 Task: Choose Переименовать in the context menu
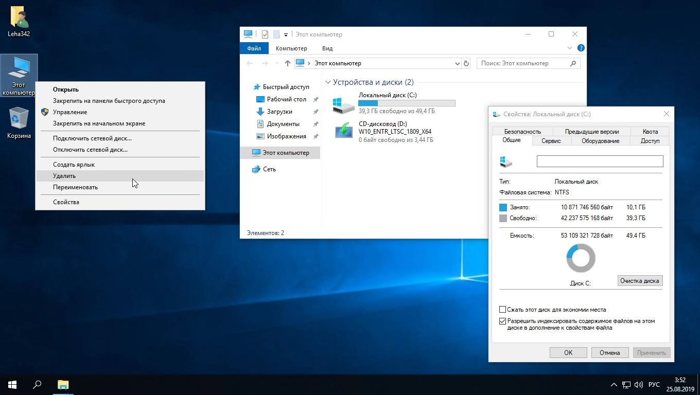120,187
